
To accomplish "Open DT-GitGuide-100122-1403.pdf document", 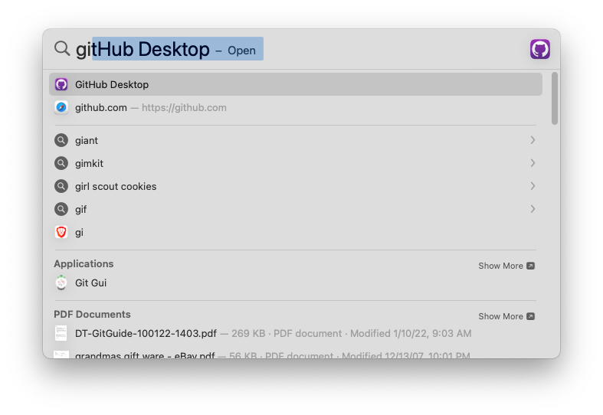I will (x=295, y=333).
